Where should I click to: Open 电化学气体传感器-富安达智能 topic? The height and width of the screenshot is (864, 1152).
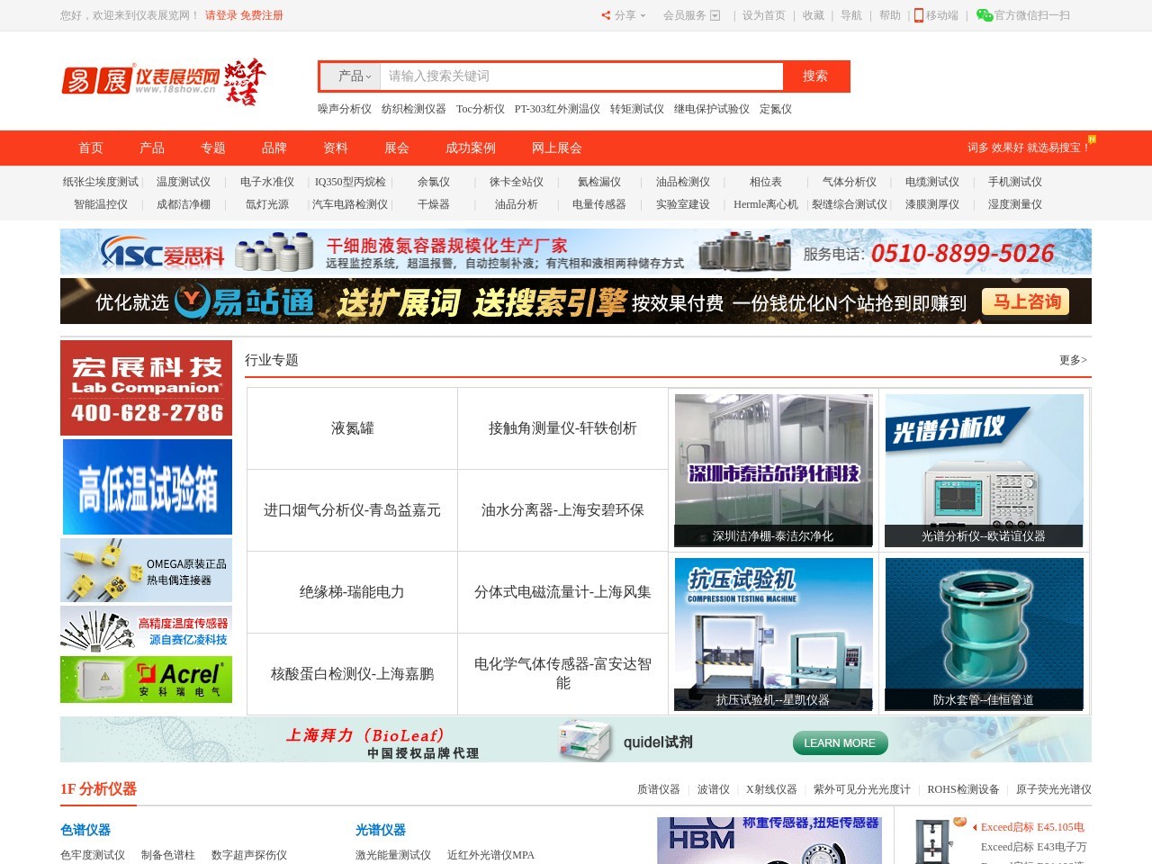point(562,673)
